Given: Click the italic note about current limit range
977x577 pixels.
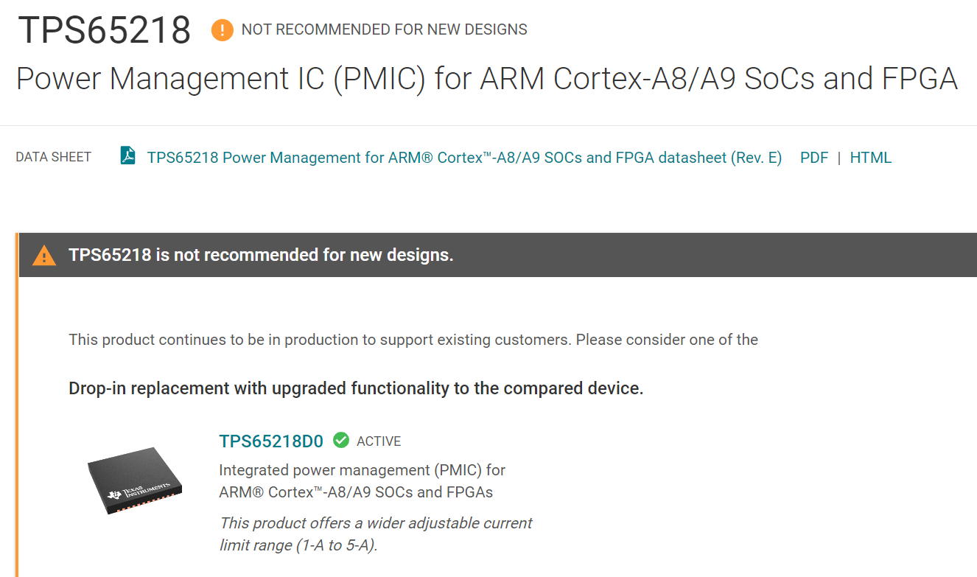Looking at the screenshot, I should 376,534.
